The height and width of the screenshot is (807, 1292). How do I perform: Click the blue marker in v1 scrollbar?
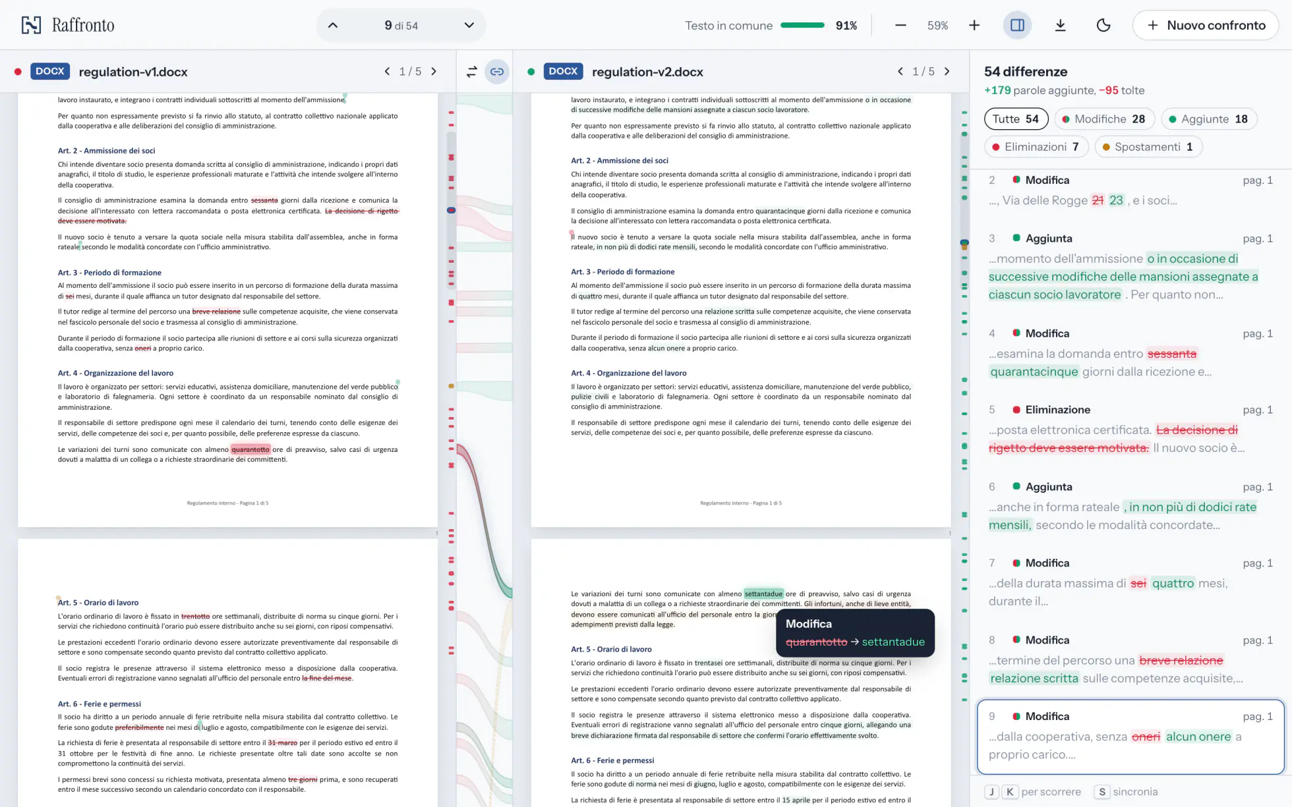coord(452,210)
